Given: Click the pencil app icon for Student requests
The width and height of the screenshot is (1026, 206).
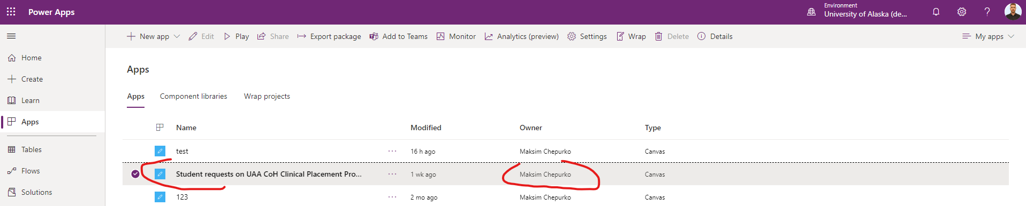Looking at the screenshot, I should 160,174.
